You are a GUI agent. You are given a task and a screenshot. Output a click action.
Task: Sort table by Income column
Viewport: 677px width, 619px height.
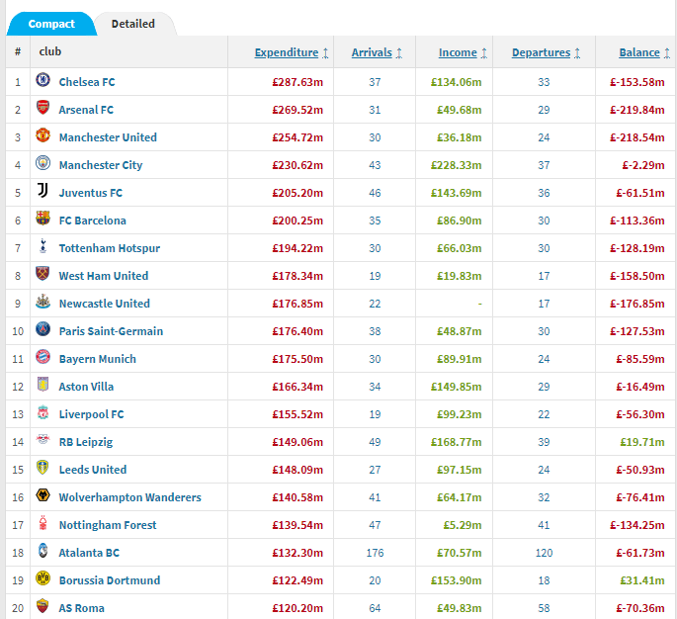pyautogui.click(x=458, y=52)
